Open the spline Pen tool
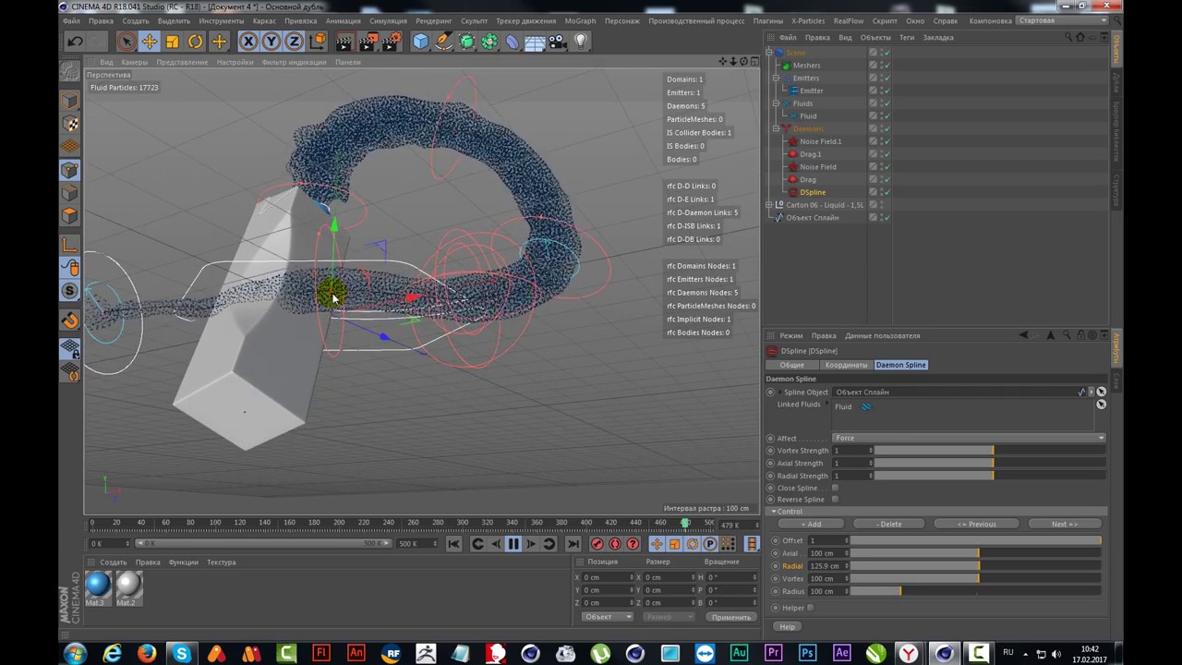Image resolution: width=1182 pixels, height=665 pixels. pyautogui.click(x=444, y=42)
